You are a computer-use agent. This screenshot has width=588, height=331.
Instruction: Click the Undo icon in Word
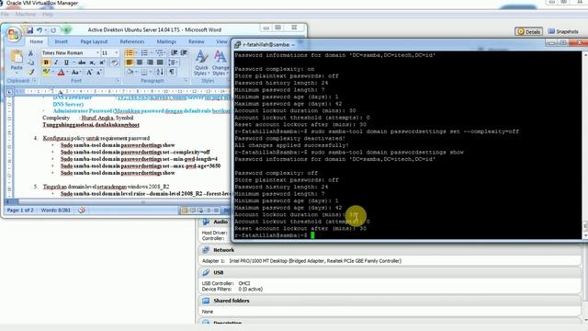tap(40, 30)
